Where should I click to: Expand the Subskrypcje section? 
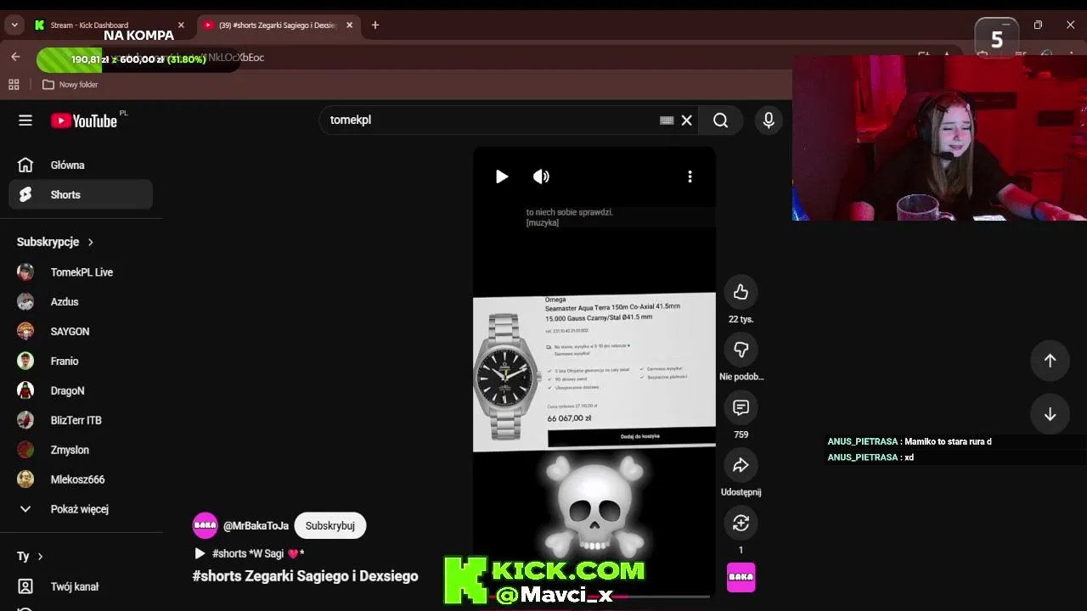55,242
